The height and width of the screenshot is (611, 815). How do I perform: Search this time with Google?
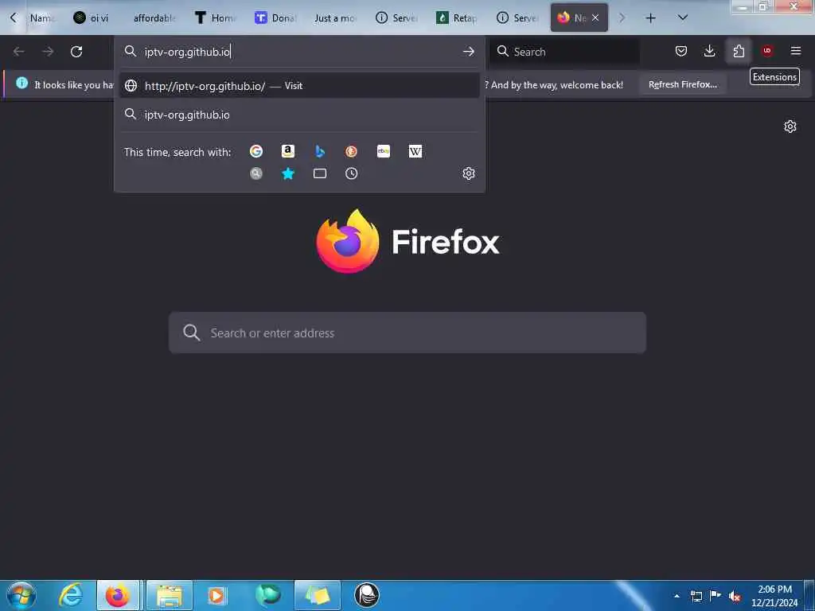click(x=256, y=151)
